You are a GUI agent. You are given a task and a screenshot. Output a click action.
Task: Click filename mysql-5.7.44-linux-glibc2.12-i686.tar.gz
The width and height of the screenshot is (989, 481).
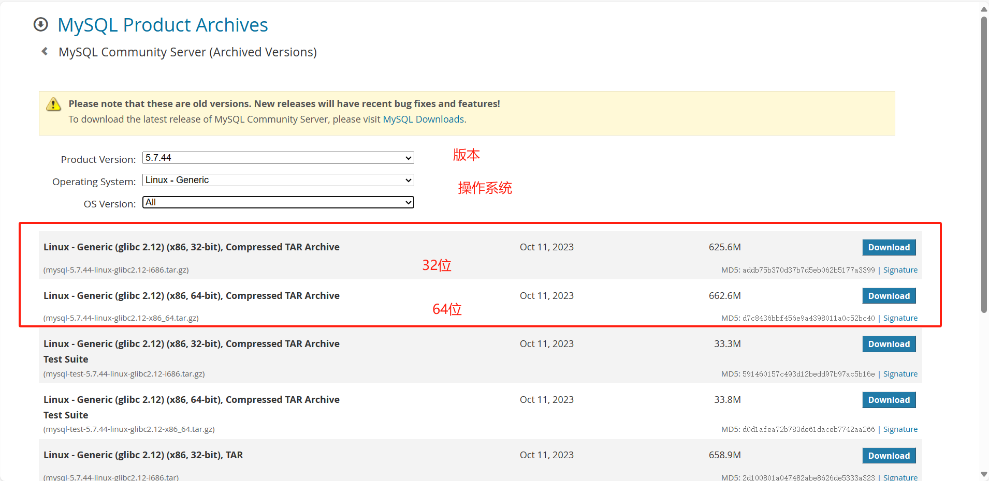pos(116,270)
